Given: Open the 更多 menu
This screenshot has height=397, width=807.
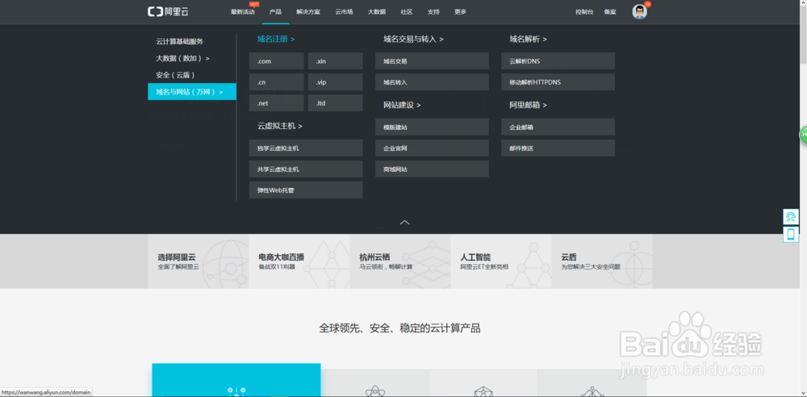Looking at the screenshot, I should click(460, 12).
